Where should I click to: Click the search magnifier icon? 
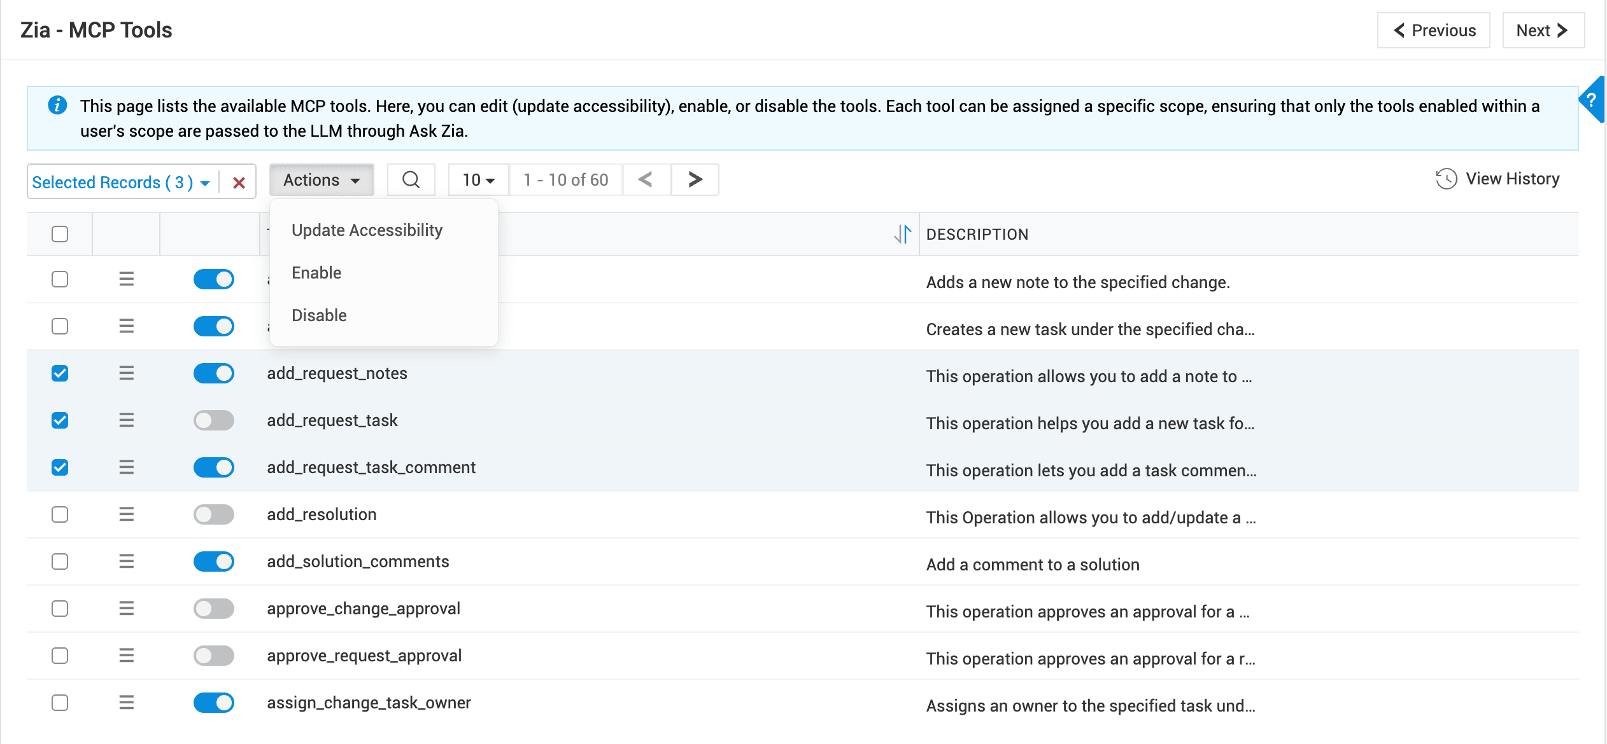click(x=411, y=180)
